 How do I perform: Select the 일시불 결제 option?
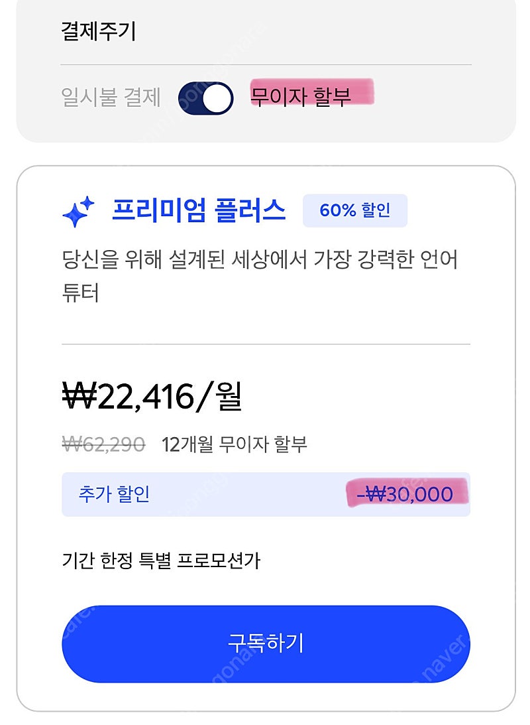[x=111, y=98]
